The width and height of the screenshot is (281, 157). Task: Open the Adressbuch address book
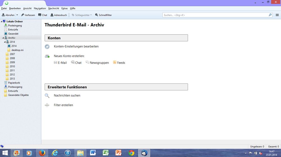59,15
